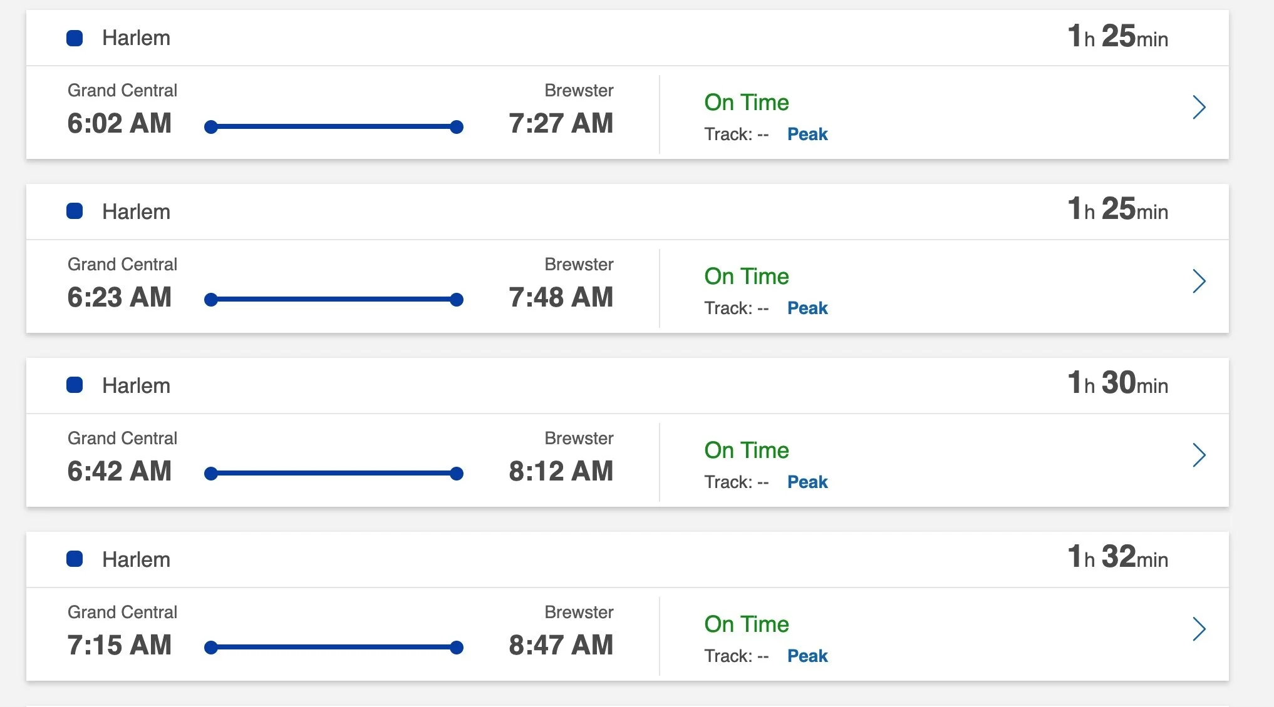Click route line for 7:15 to 8:47 trip
This screenshot has width=1274, height=707.
pyautogui.click(x=334, y=648)
